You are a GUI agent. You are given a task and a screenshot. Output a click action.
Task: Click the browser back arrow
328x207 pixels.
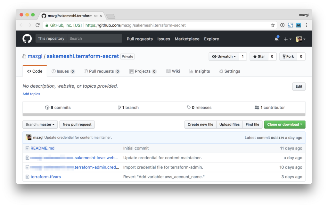21,25
